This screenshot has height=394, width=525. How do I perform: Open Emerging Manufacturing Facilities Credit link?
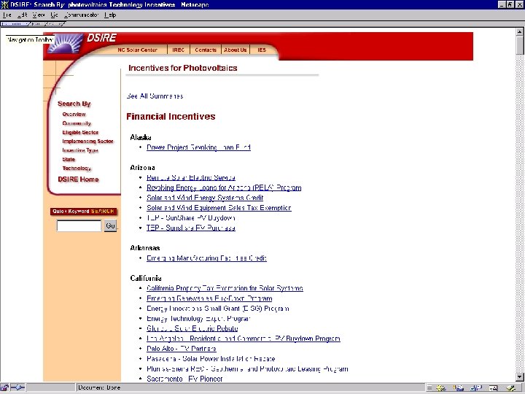(206, 258)
